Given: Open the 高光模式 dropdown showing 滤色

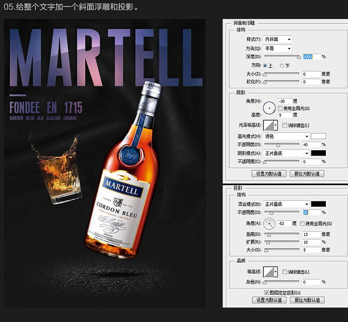Looking at the screenshot, I should point(286,136).
